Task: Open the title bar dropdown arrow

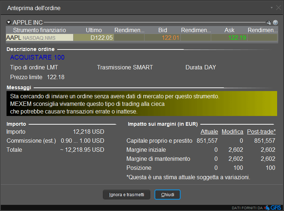Action: coord(272,8)
